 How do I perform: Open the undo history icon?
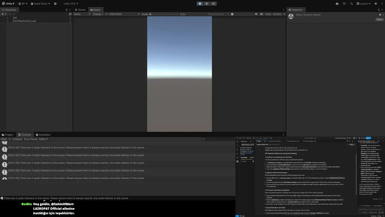coord(344,4)
